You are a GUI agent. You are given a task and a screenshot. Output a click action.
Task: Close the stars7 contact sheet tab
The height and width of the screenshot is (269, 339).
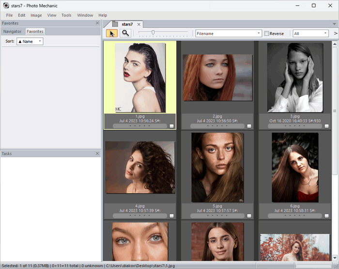coord(139,24)
